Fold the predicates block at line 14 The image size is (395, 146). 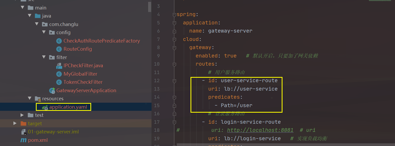[174, 97]
